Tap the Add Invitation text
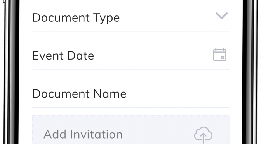 tap(83, 134)
